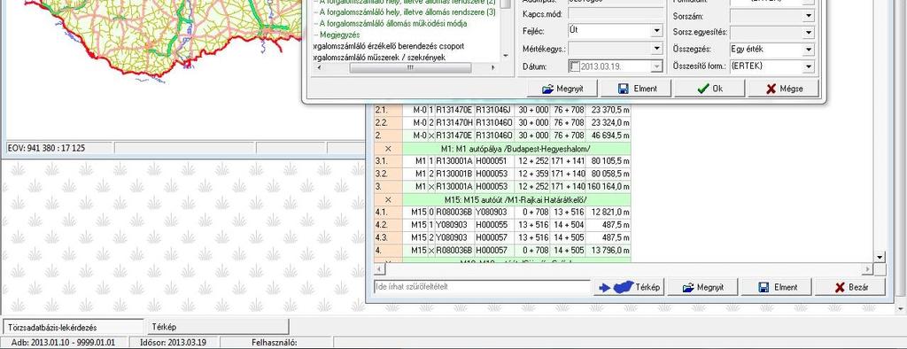This screenshot has width=907, height=349.
Task: Select forgalomszámláló műszerek / szekrények list item
Action: [379, 58]
